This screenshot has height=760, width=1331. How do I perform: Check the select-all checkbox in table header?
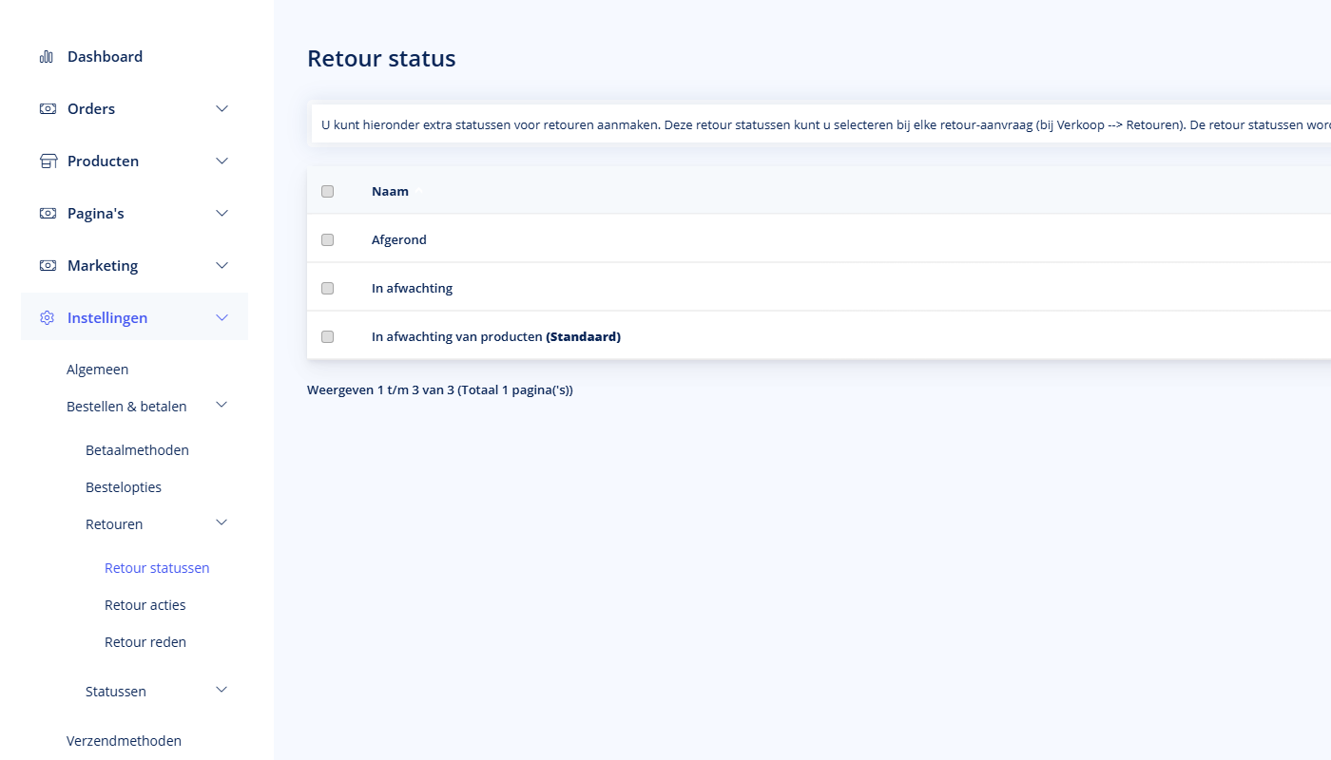328,191
